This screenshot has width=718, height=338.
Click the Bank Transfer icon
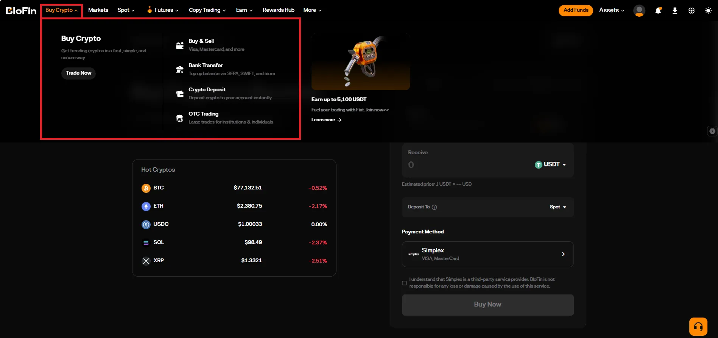180,70
